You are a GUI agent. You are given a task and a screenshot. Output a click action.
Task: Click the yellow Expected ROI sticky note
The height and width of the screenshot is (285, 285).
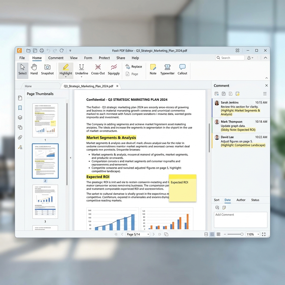coord(183,188)
